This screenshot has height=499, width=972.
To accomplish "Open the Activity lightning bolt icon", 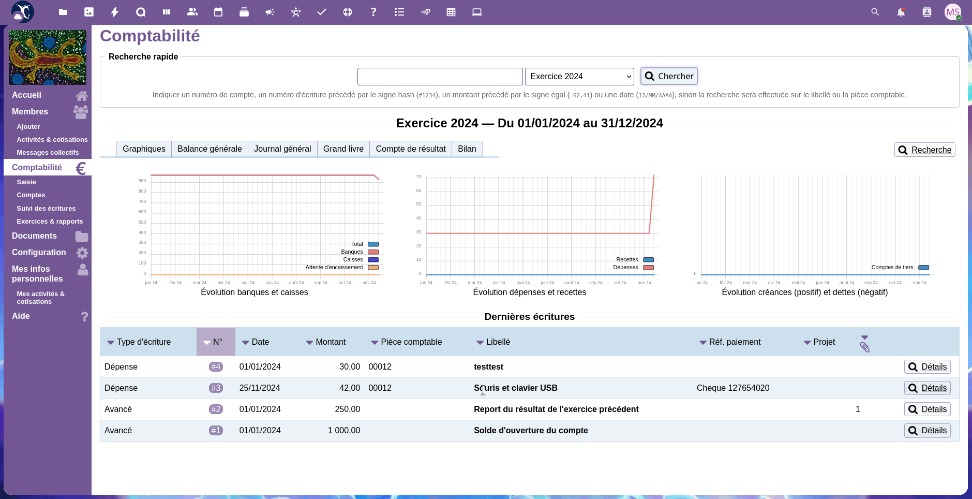I will click(115, 12).
